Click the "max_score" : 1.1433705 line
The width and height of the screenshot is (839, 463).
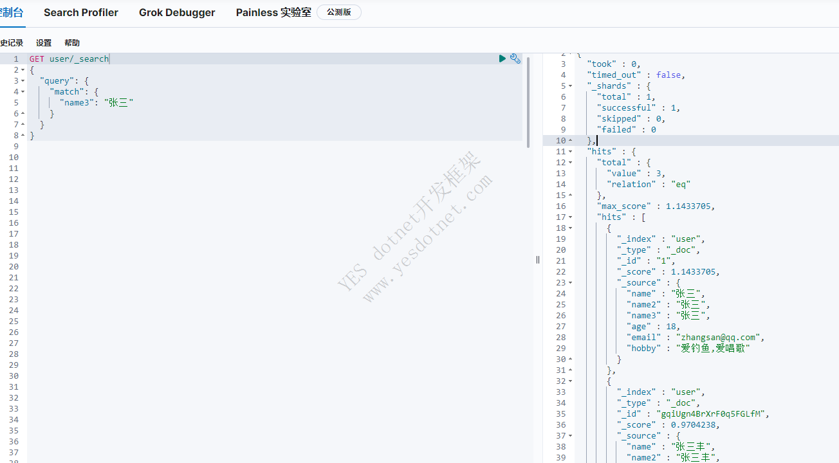pyautogui.click(x=656, y=206)
